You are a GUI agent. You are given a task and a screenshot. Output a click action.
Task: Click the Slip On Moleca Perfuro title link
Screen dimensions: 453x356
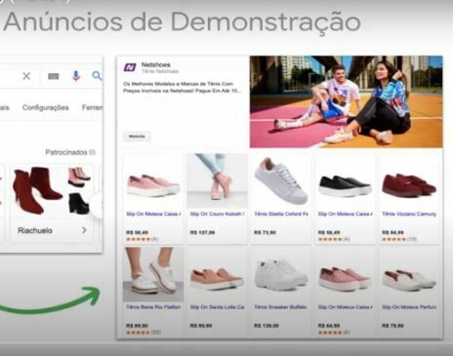[x=409, y=307]
